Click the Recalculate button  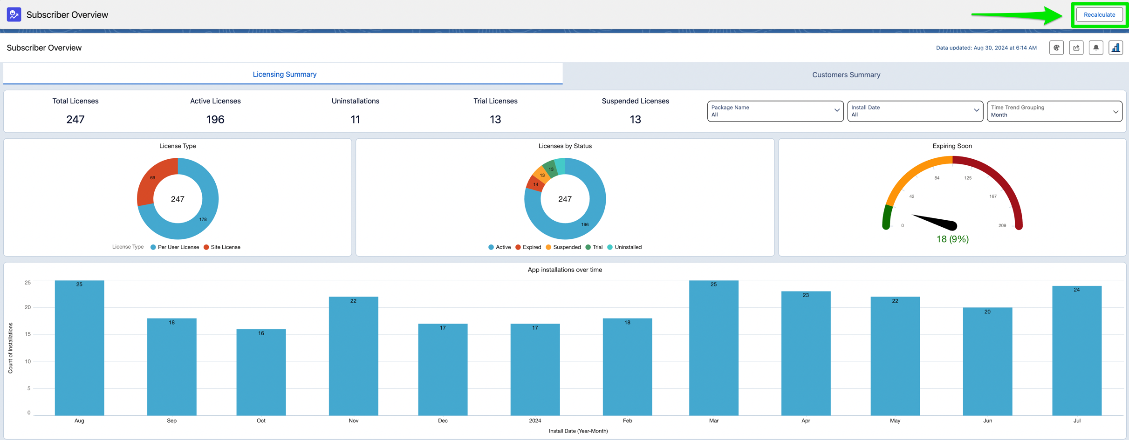(1099, 14)
